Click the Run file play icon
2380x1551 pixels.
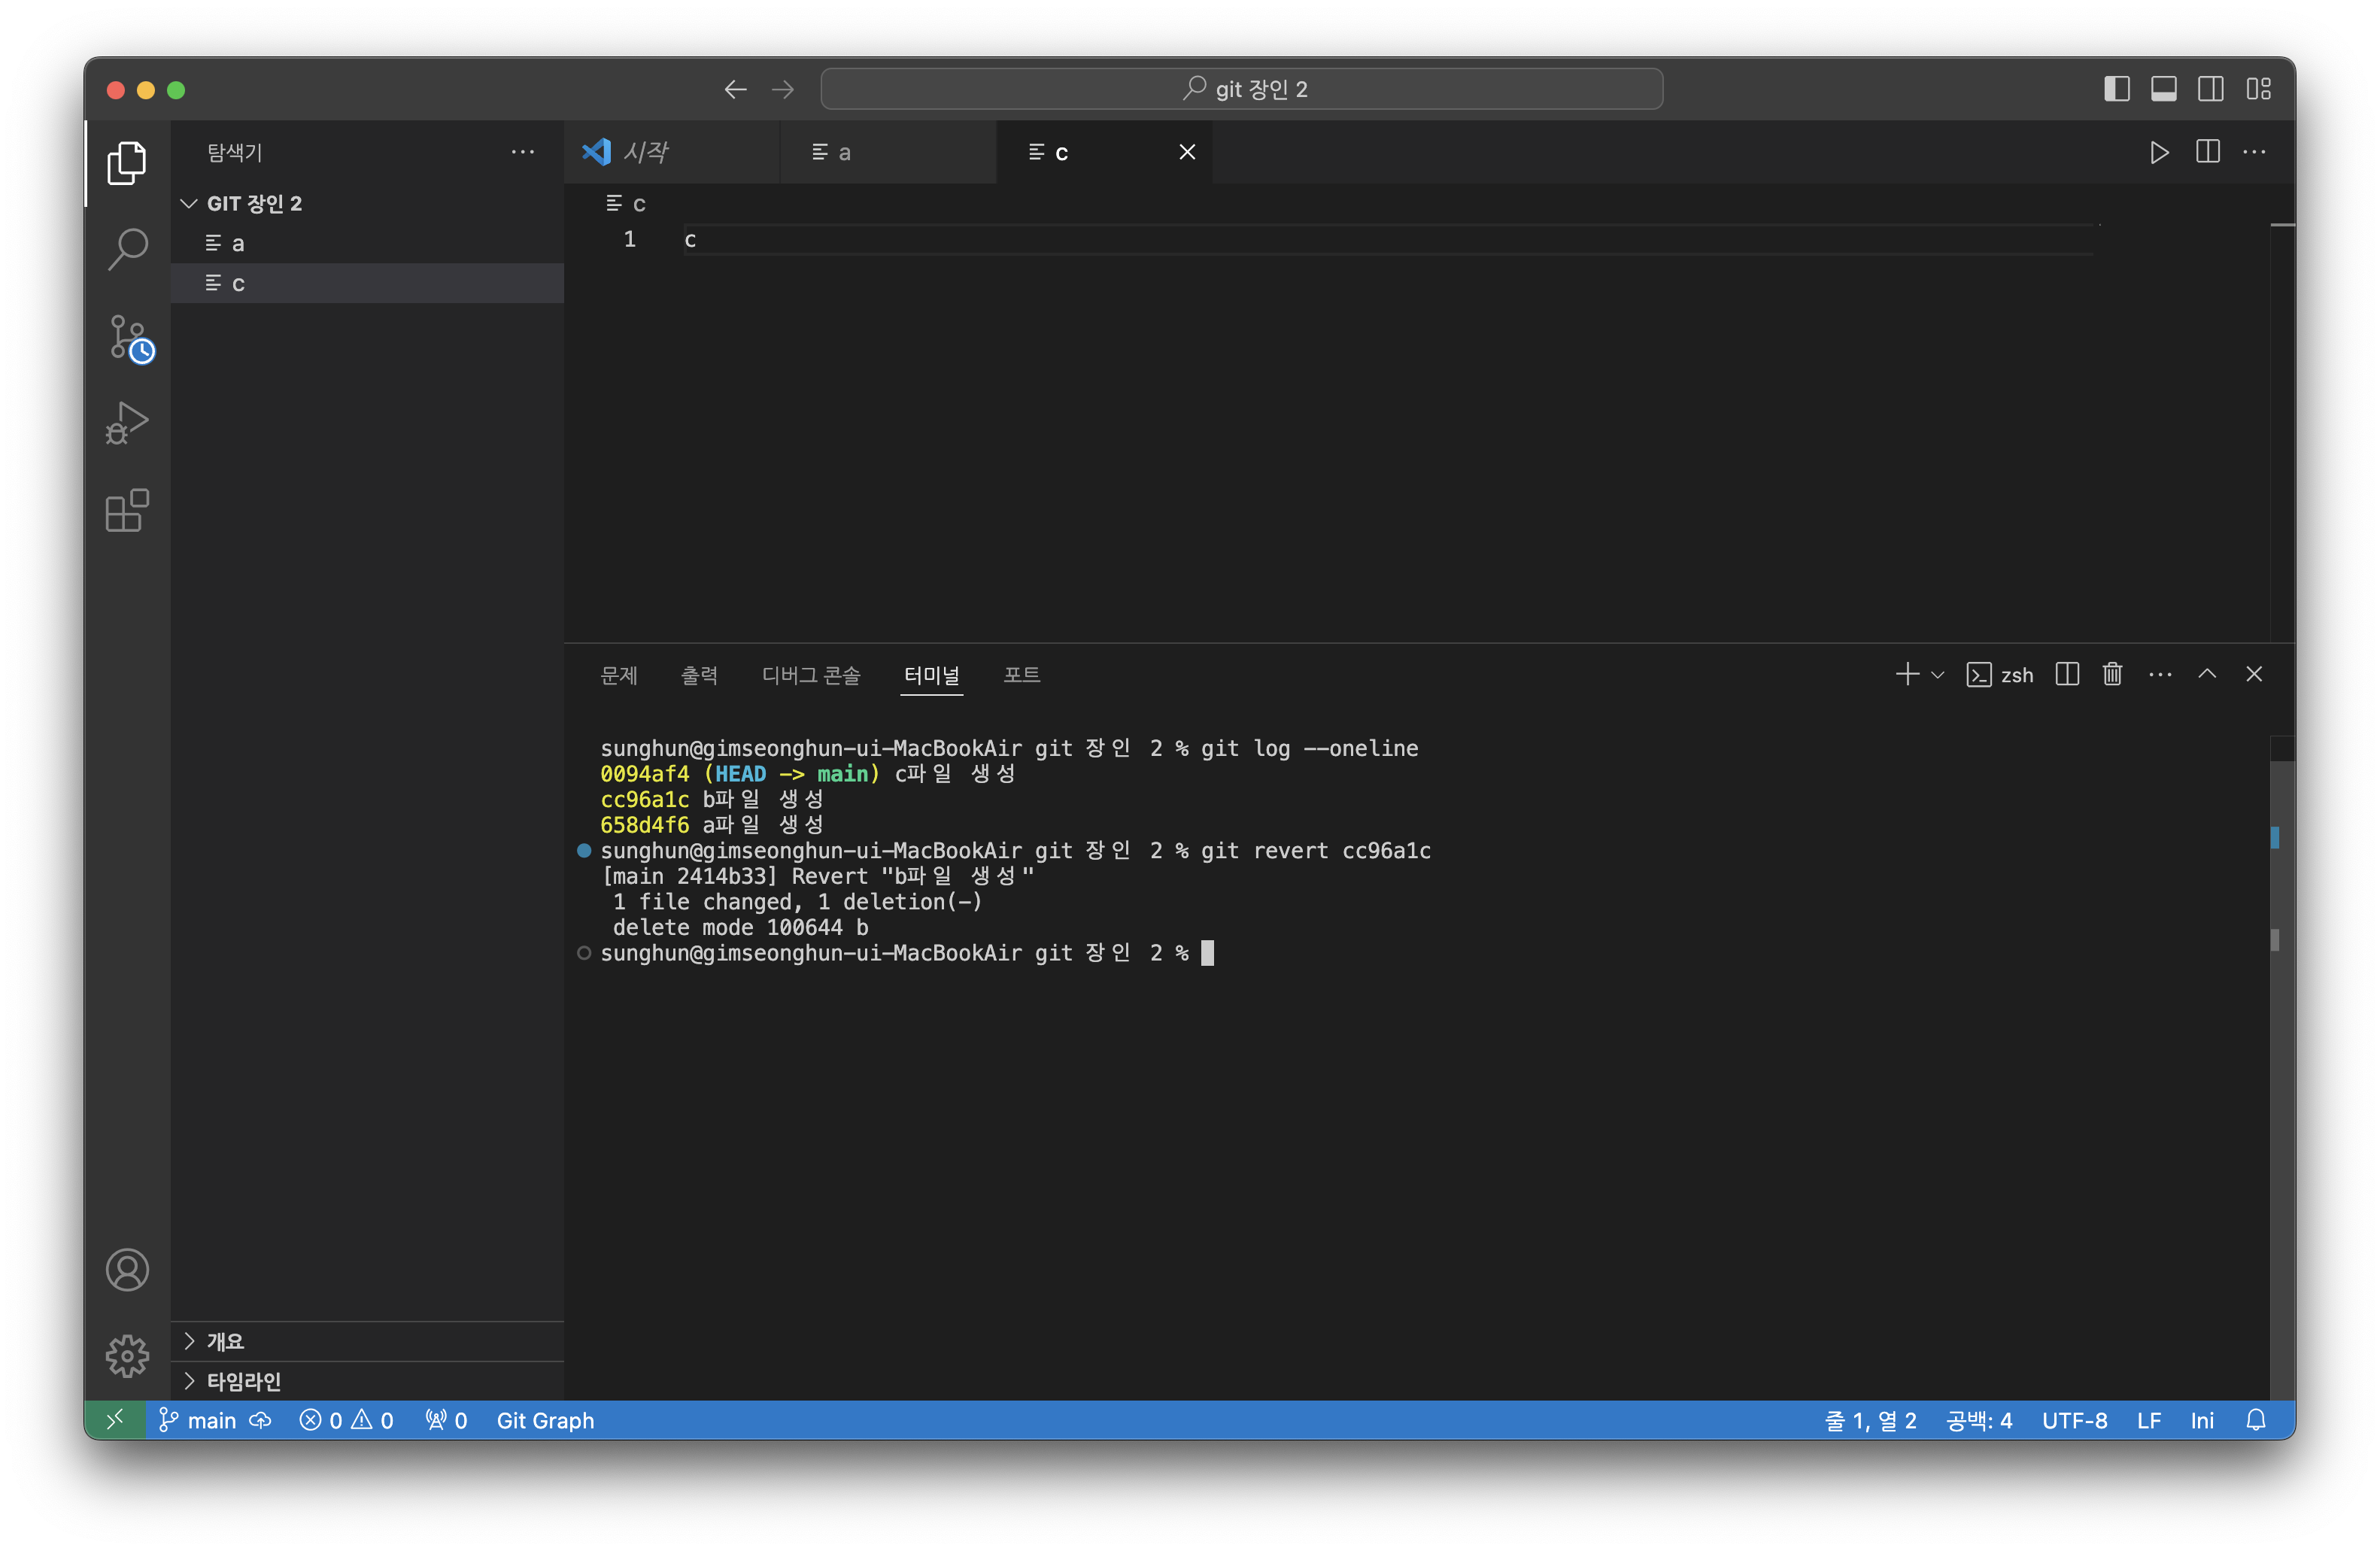pyautogui.click(x=2159, y=152)
